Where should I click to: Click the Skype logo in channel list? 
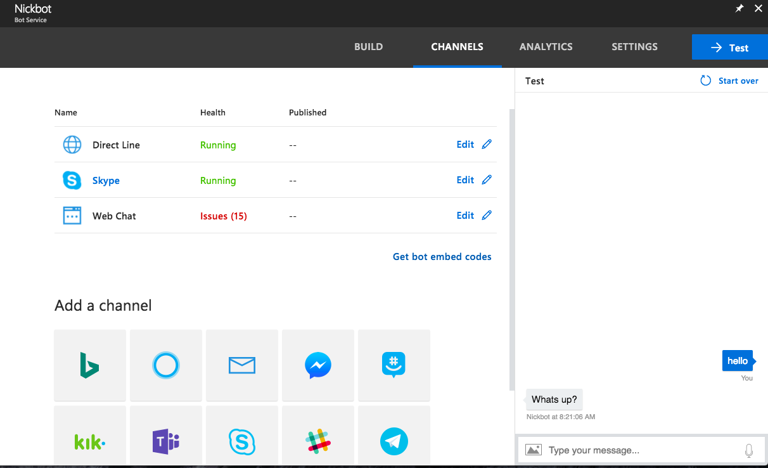[72, 180]
